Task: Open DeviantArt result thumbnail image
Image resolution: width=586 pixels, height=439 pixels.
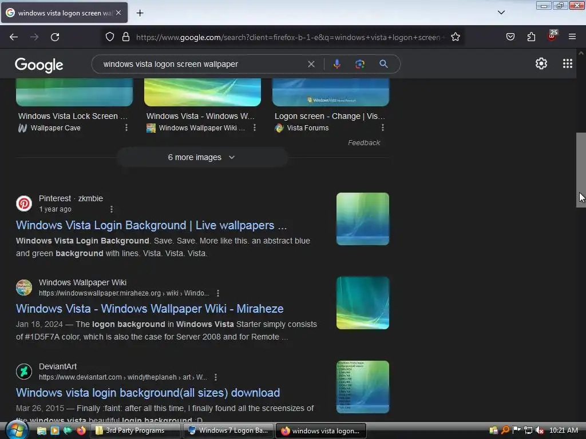Action: [362, 387]
